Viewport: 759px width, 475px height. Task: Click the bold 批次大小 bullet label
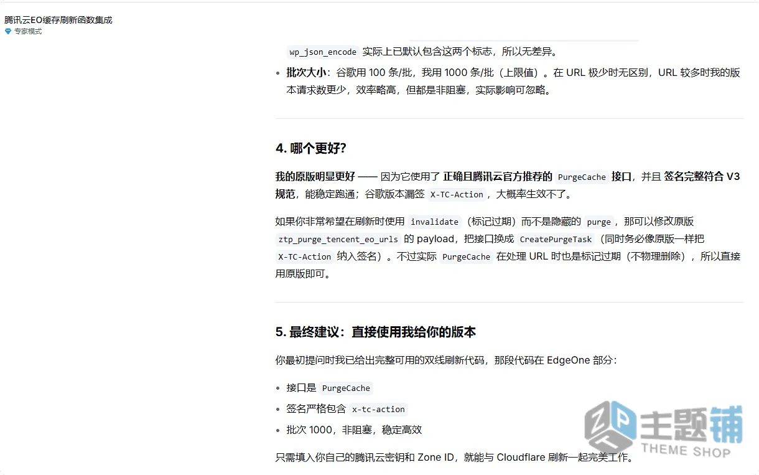coord(306,72)
